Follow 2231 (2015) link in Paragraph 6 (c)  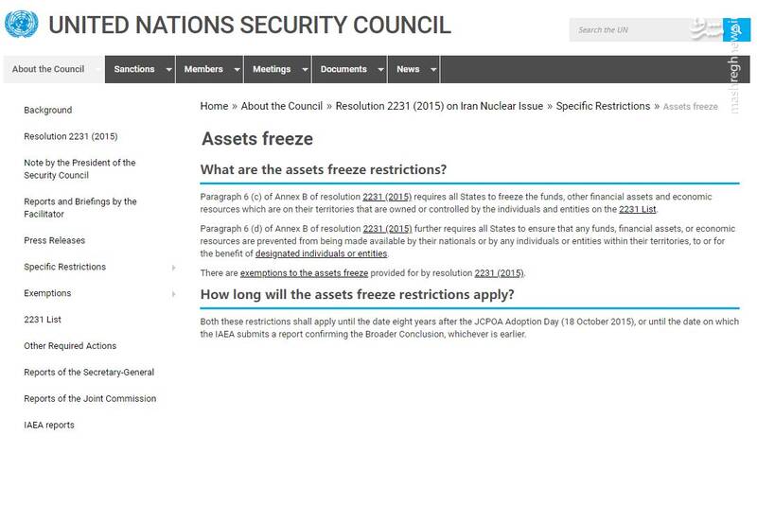pyautogui.click(x=387, y=197)
